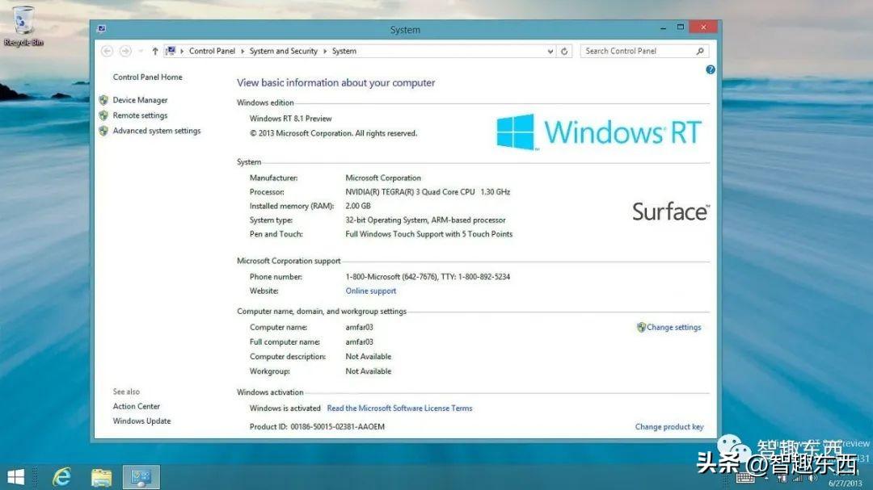
Task: Select the System window taskbar button
Action: tap(141, 476)
